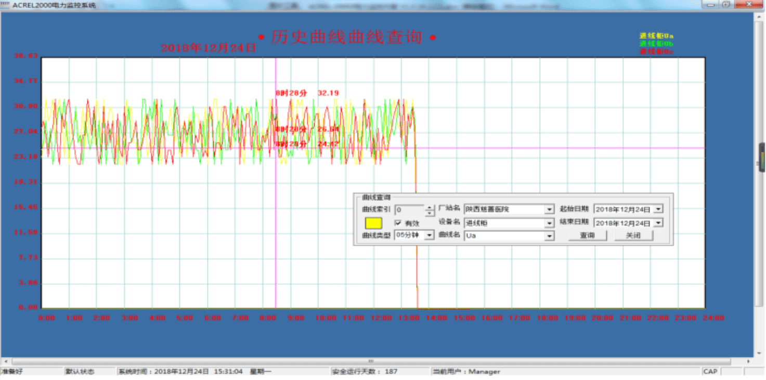Click the yellow curve color swatch
This screenshot has width=766, height=380.
coord(373,223)
